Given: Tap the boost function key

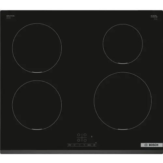Looking at the screenshot, I should point(89,145).
